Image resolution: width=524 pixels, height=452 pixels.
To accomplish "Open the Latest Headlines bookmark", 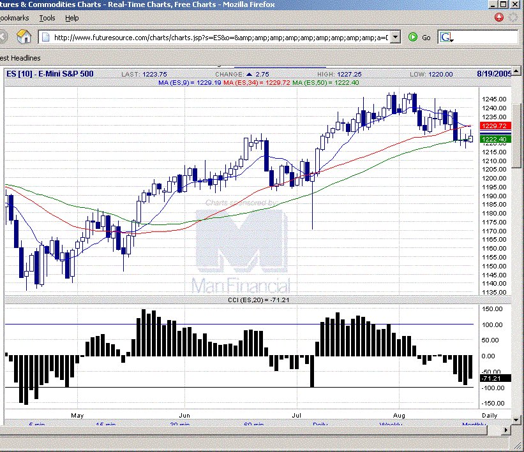I will pos(20,58).
